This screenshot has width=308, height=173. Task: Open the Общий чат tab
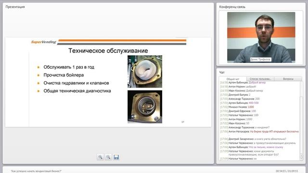coord(233,79)
